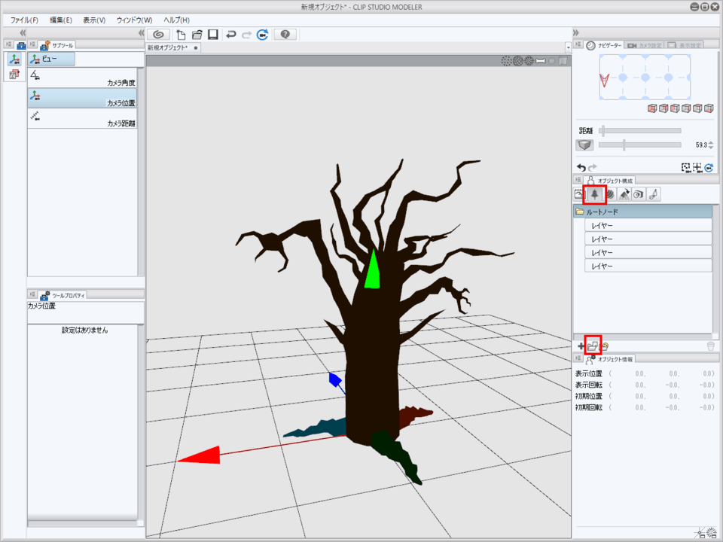723x542 pixels.
Task: Redo camera move in Navigator panel
Action: click(x=593, y=167)
